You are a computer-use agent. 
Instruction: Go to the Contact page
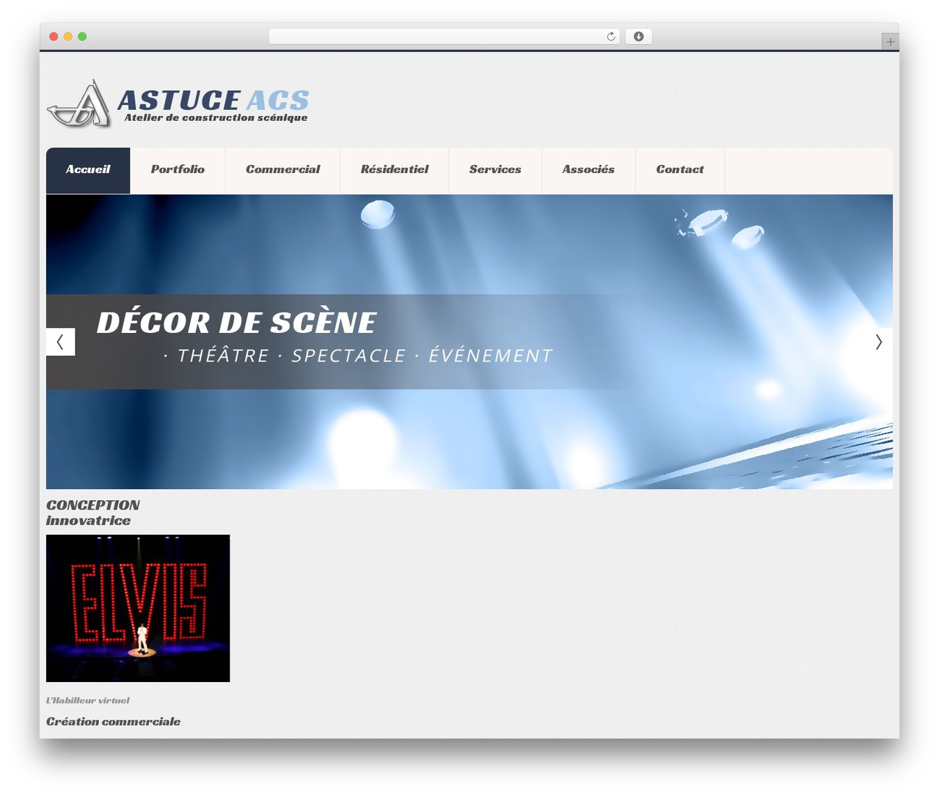tap(680, 170)
